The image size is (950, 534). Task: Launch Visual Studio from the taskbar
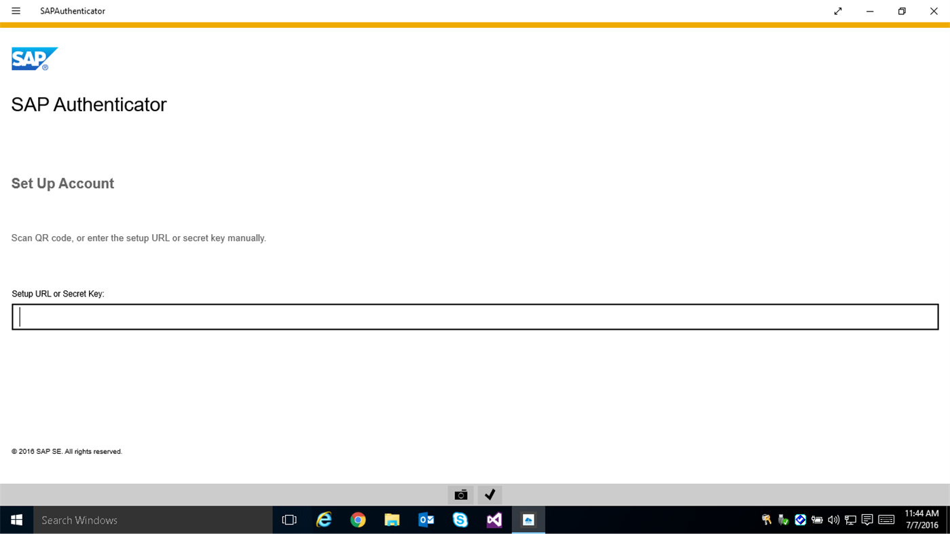494,520
